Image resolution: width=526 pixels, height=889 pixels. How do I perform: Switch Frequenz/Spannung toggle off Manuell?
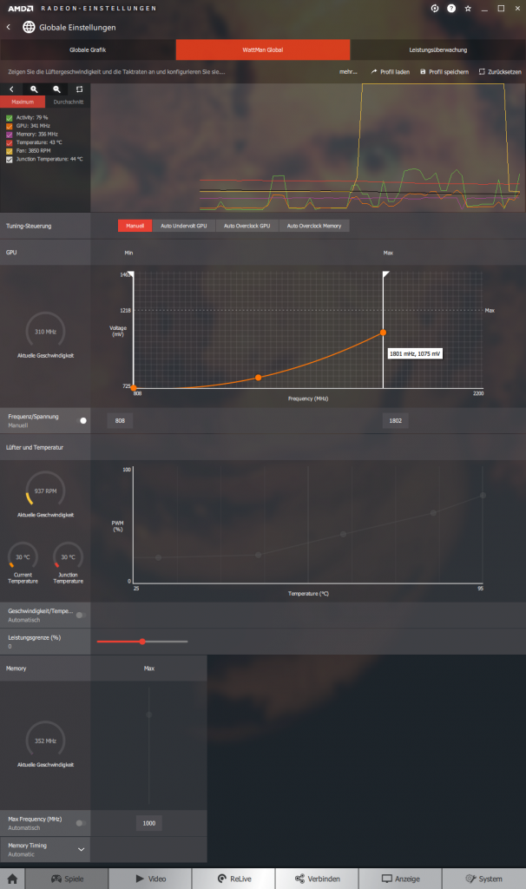(x=82, y=421)
